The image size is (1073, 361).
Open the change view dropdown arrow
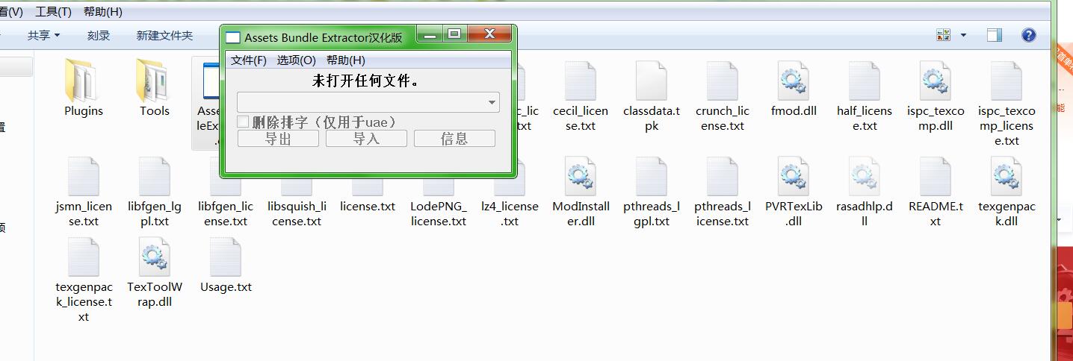(x=963, y=35)
